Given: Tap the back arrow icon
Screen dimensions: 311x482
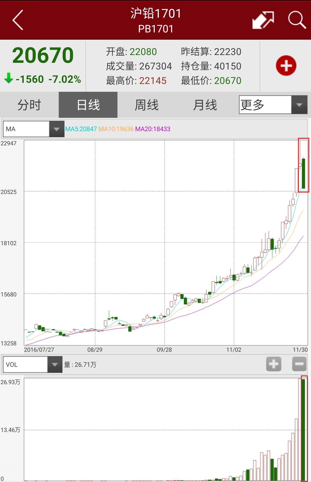Looking at the screenshot, I should 18,20.
